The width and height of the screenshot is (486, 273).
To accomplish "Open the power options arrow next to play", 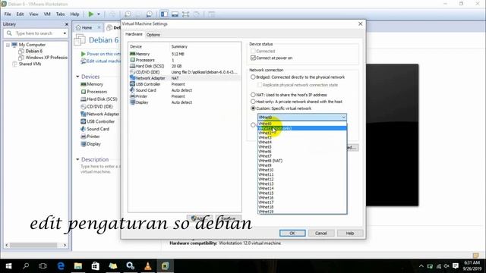I will click(99, 14).
